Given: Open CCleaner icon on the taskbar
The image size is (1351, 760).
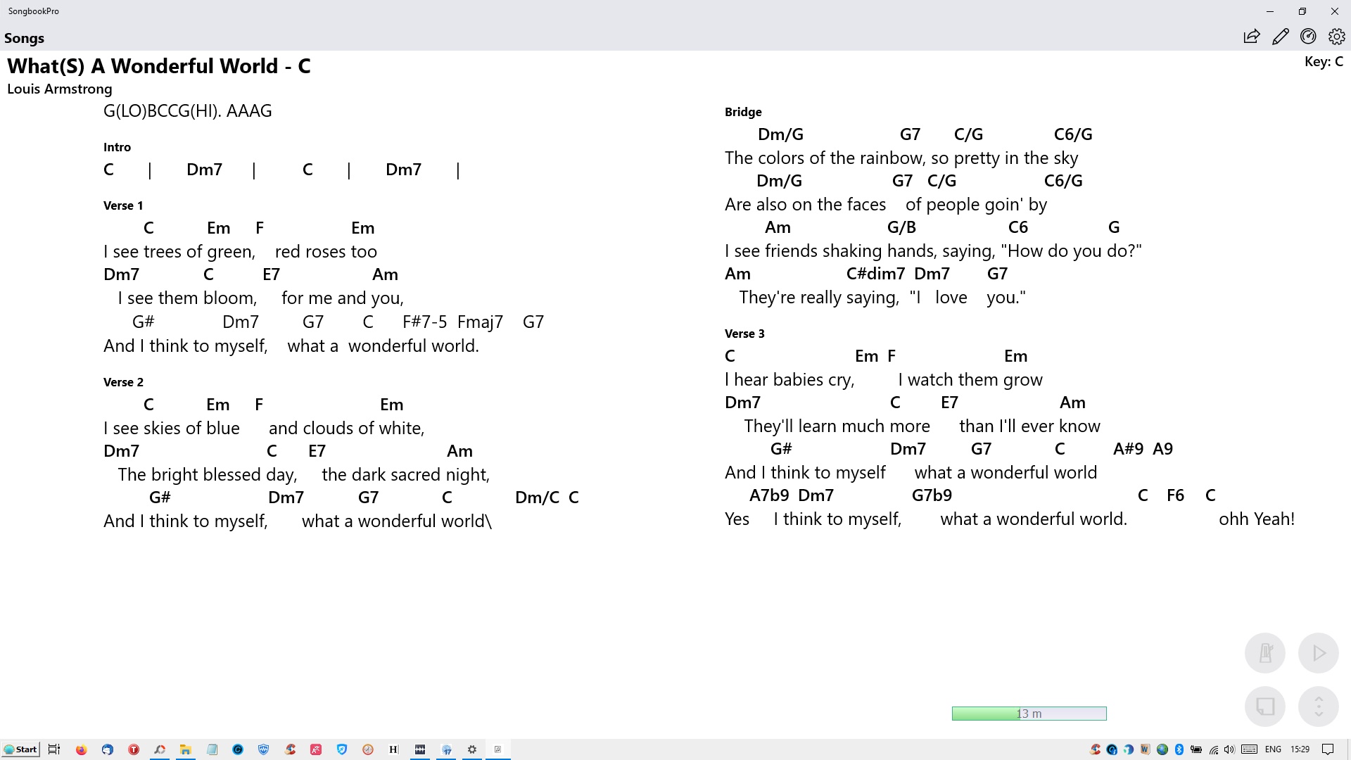Looking at the screenshot, I should tap(290, 749).
